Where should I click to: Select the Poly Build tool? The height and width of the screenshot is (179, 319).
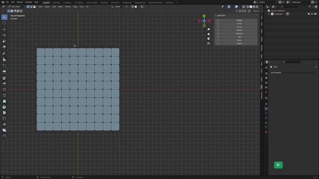(x=4, y=101)
